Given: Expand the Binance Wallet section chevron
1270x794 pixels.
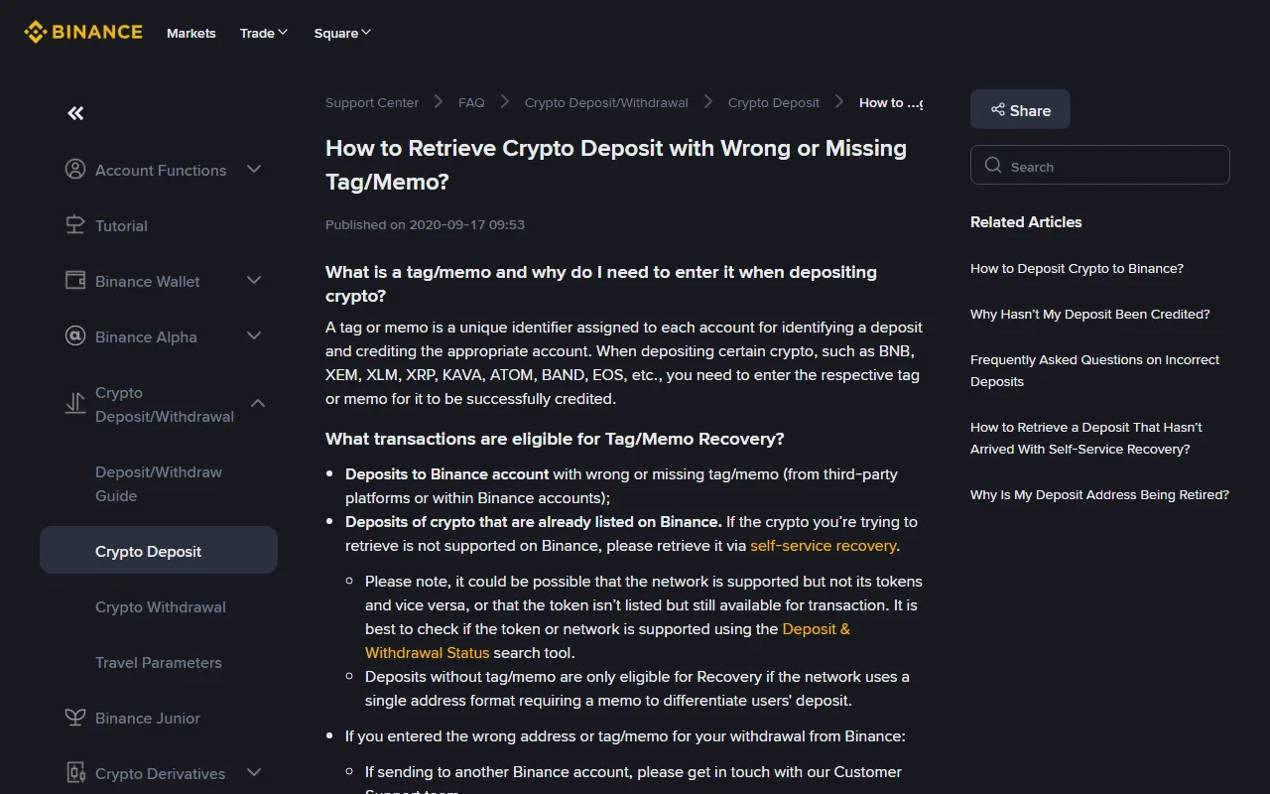Looking at the screenshot, I should [x=254, y=281].
